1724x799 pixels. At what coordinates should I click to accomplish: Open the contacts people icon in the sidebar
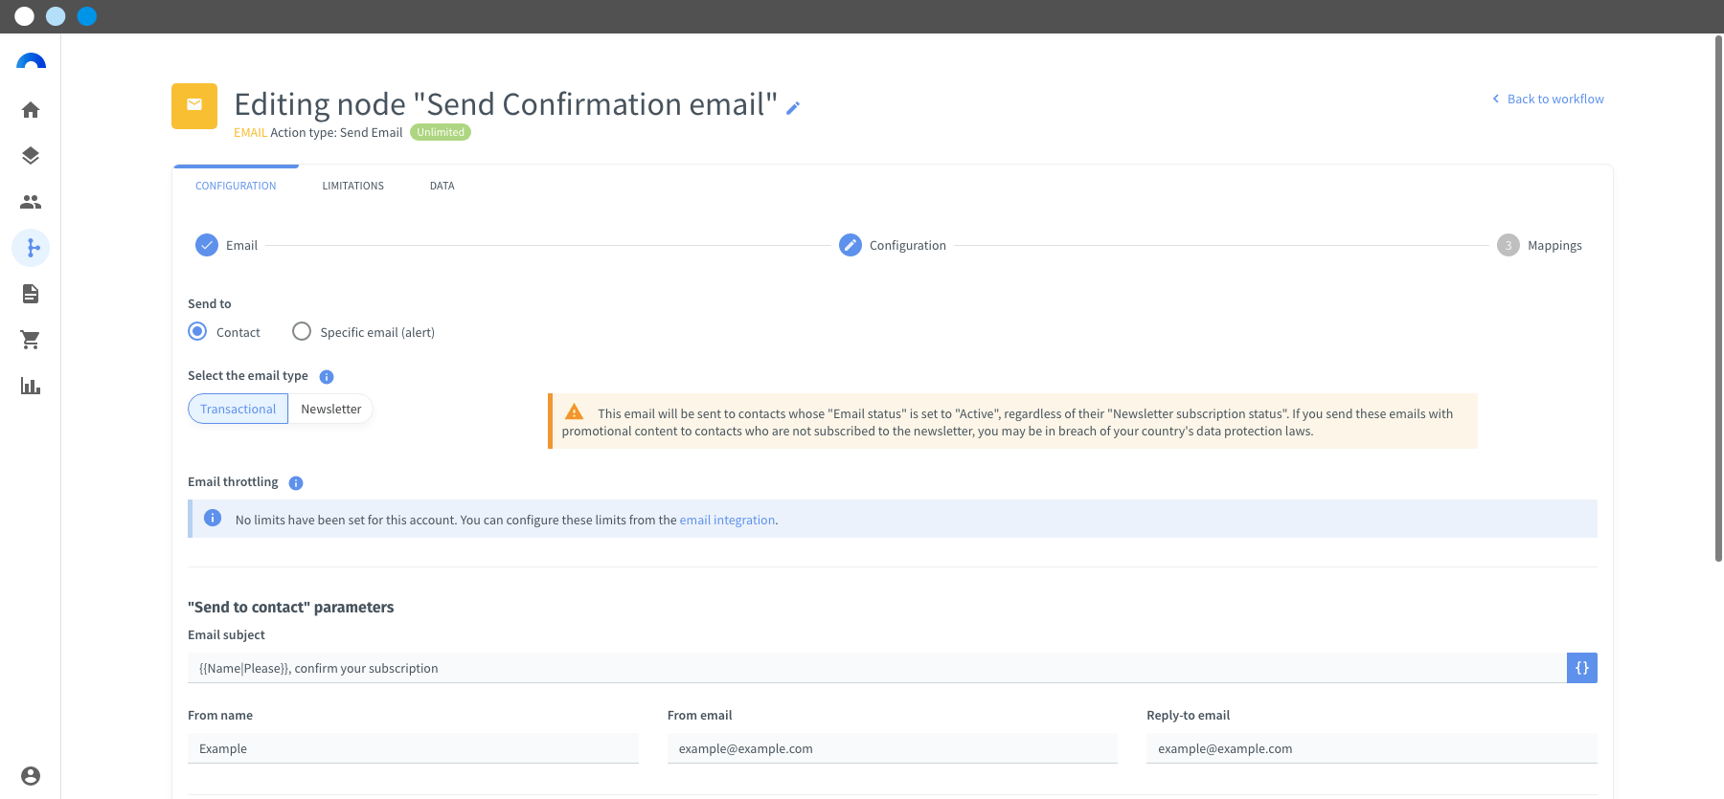31,202
